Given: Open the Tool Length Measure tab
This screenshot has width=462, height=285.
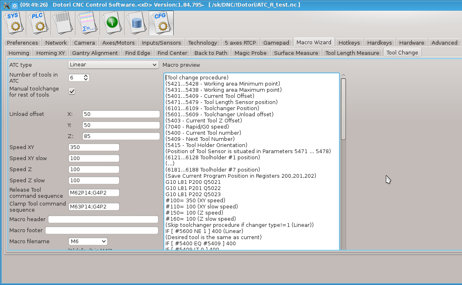Looking at the screenshot, I should pos(352,53).
